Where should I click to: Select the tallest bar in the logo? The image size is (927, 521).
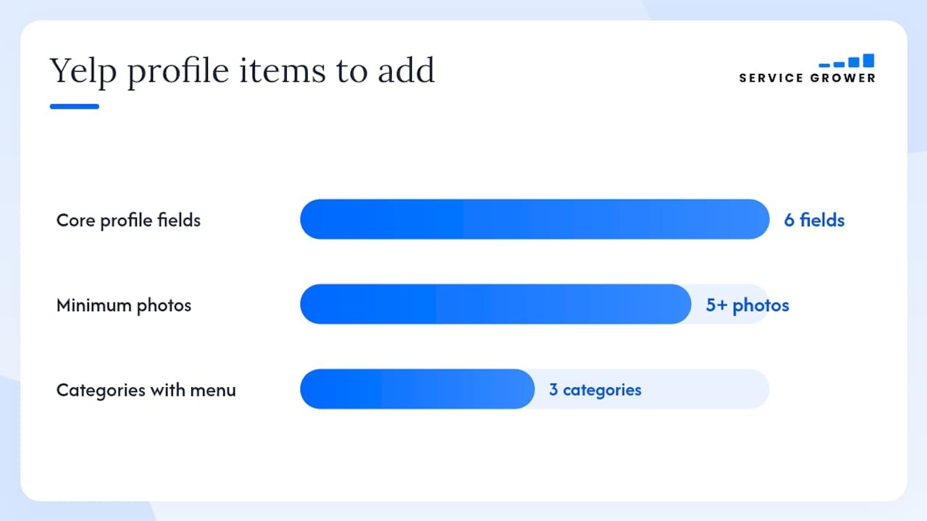[x=868, y=61]
